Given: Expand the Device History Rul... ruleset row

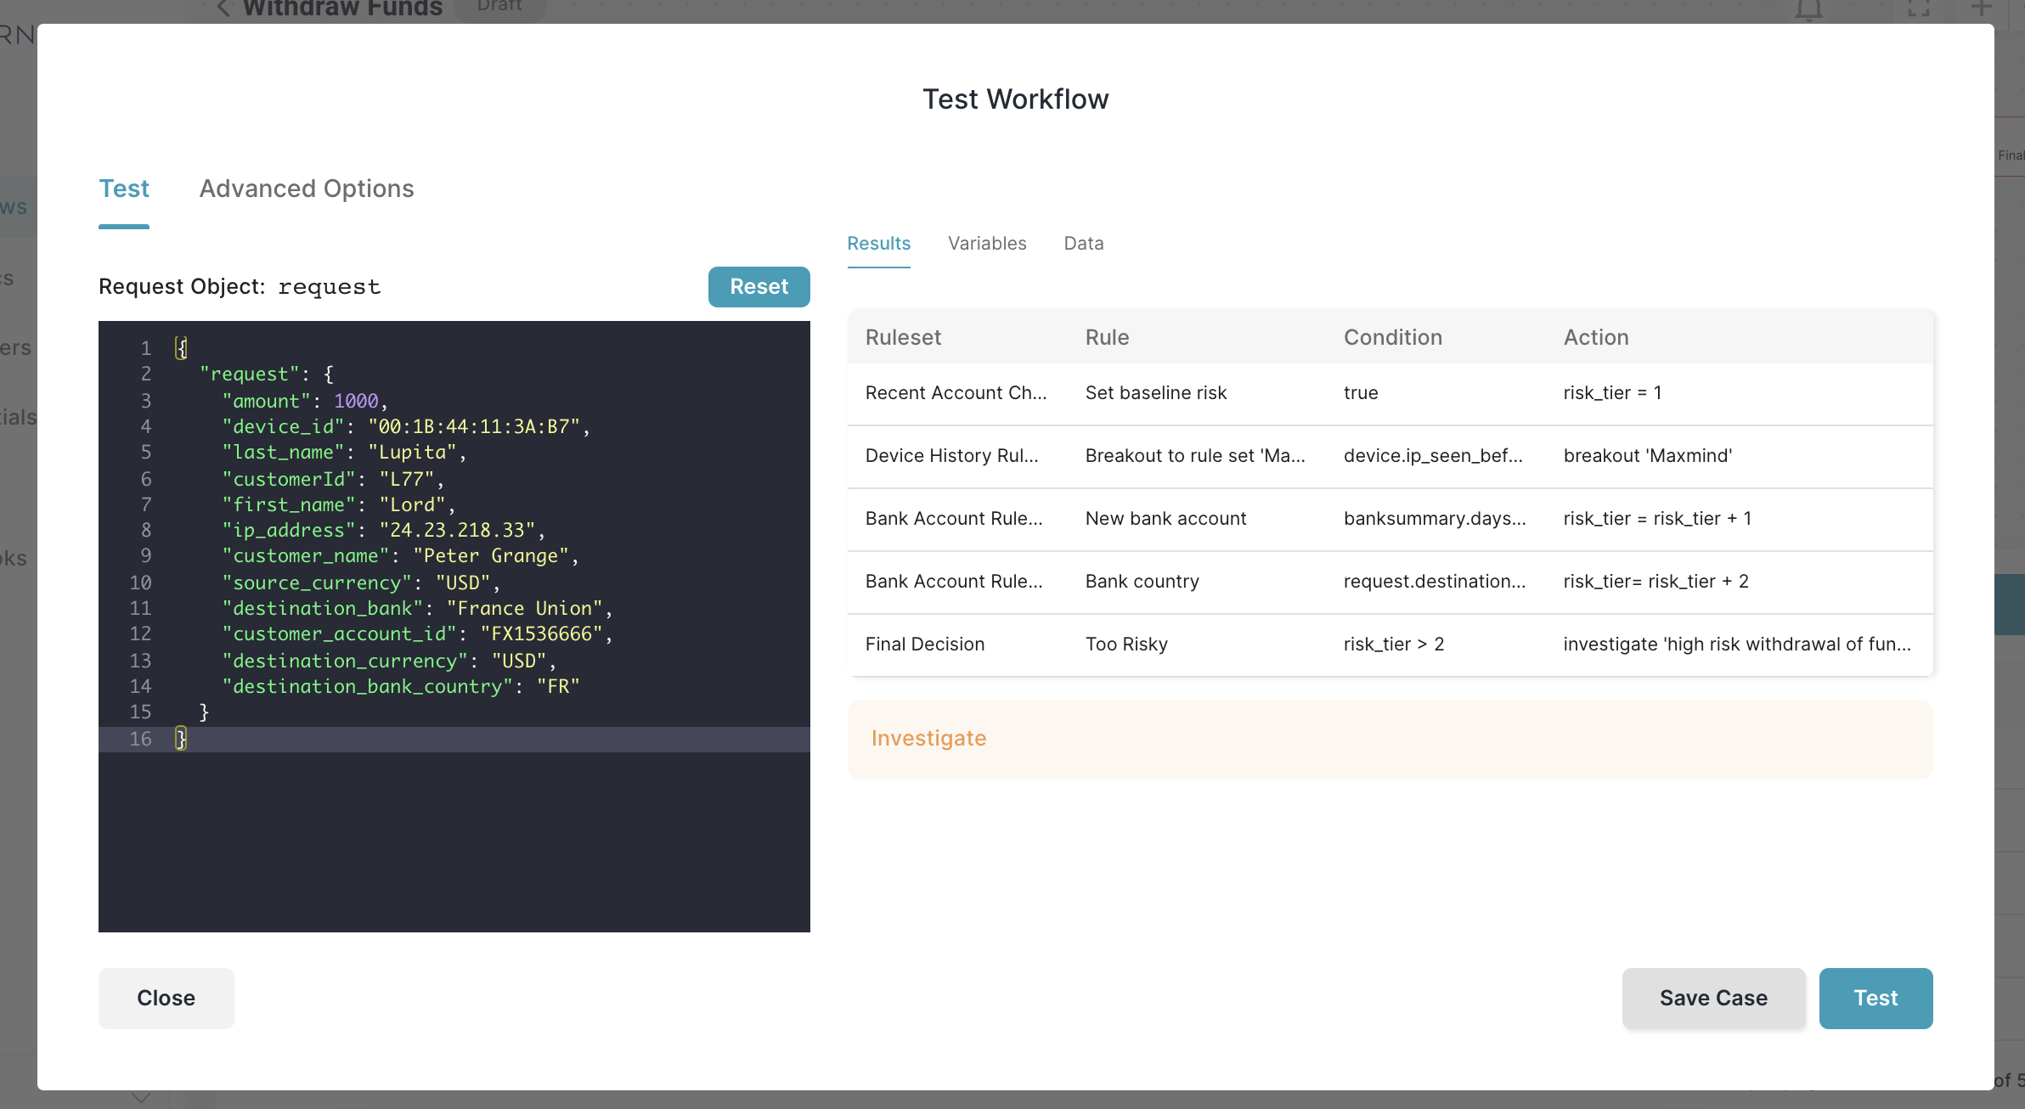Looking at the screenshot, I should 956,455.
